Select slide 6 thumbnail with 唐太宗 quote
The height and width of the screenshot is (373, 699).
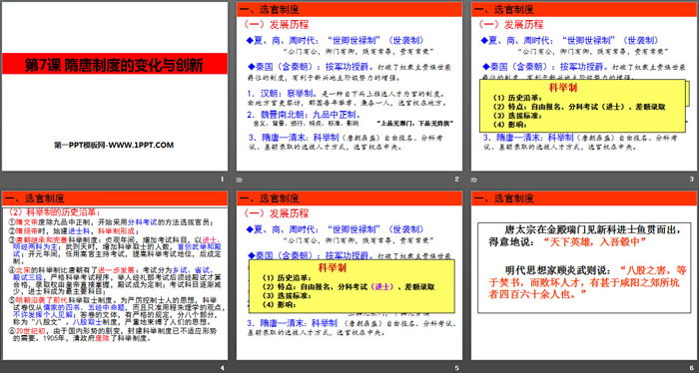coord(584,275)
